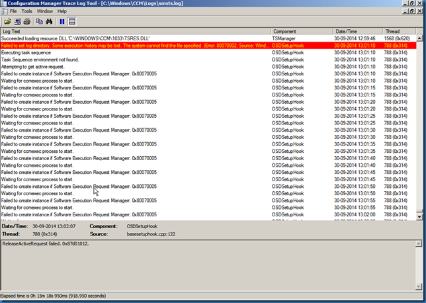Screen dimensions: 426x303
Task: Click the Date/Time column header
Action: 358,31
